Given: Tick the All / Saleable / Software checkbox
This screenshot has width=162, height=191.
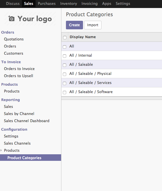Looking at the screenshot, I should (x=65, y=92).
